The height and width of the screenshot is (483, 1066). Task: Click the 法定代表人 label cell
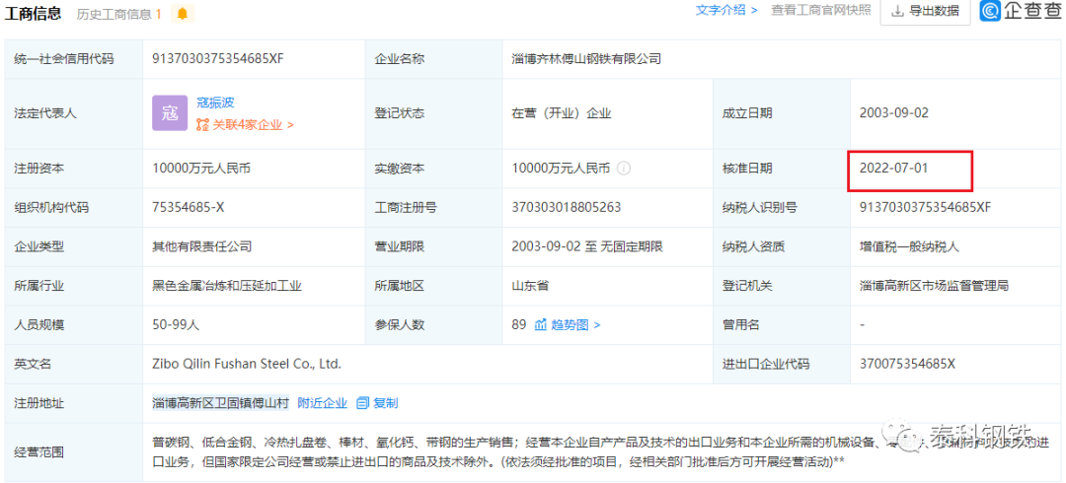click(x=73, y=113)
